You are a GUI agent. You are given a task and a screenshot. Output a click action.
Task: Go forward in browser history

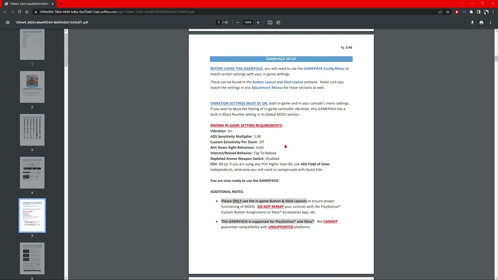tap(12, 12)
